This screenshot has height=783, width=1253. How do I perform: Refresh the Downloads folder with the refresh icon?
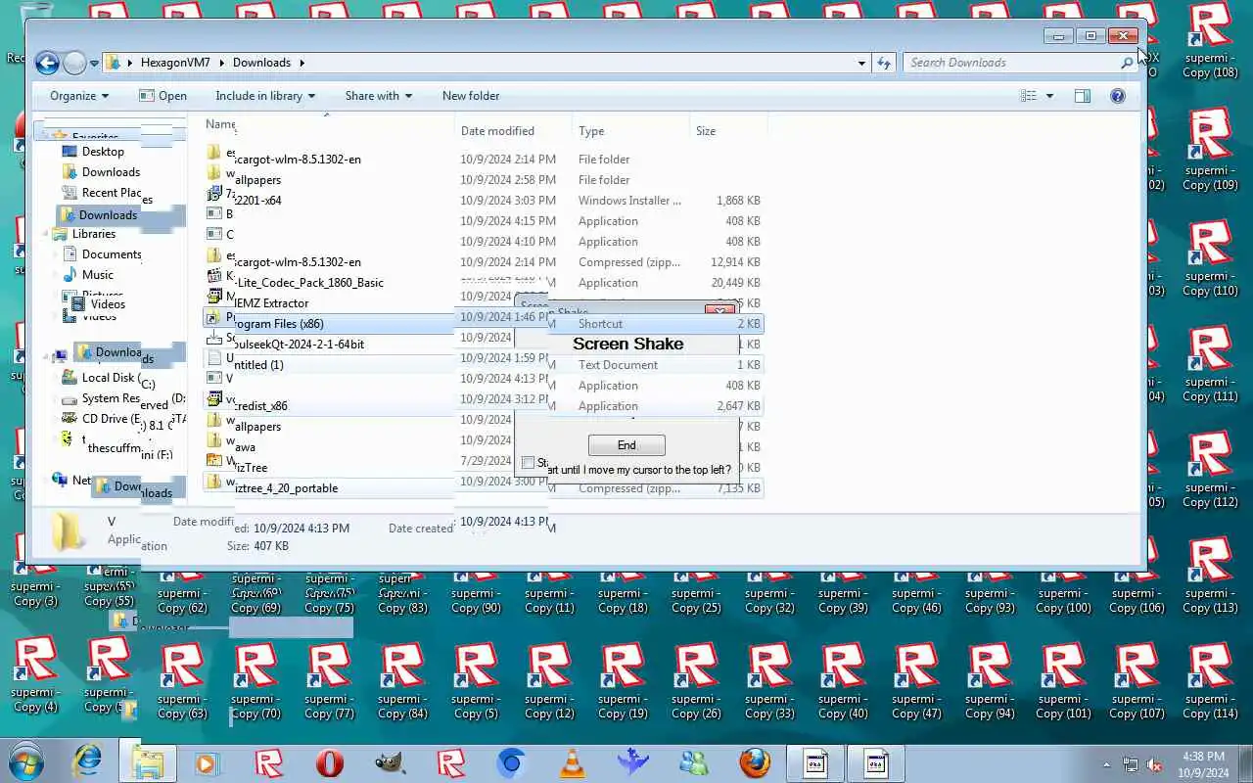pos(884,63)
